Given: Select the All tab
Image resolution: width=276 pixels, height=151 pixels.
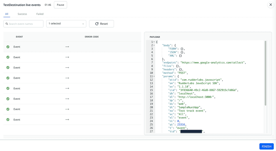Looking at the screenshot, I should pos(7,14).
